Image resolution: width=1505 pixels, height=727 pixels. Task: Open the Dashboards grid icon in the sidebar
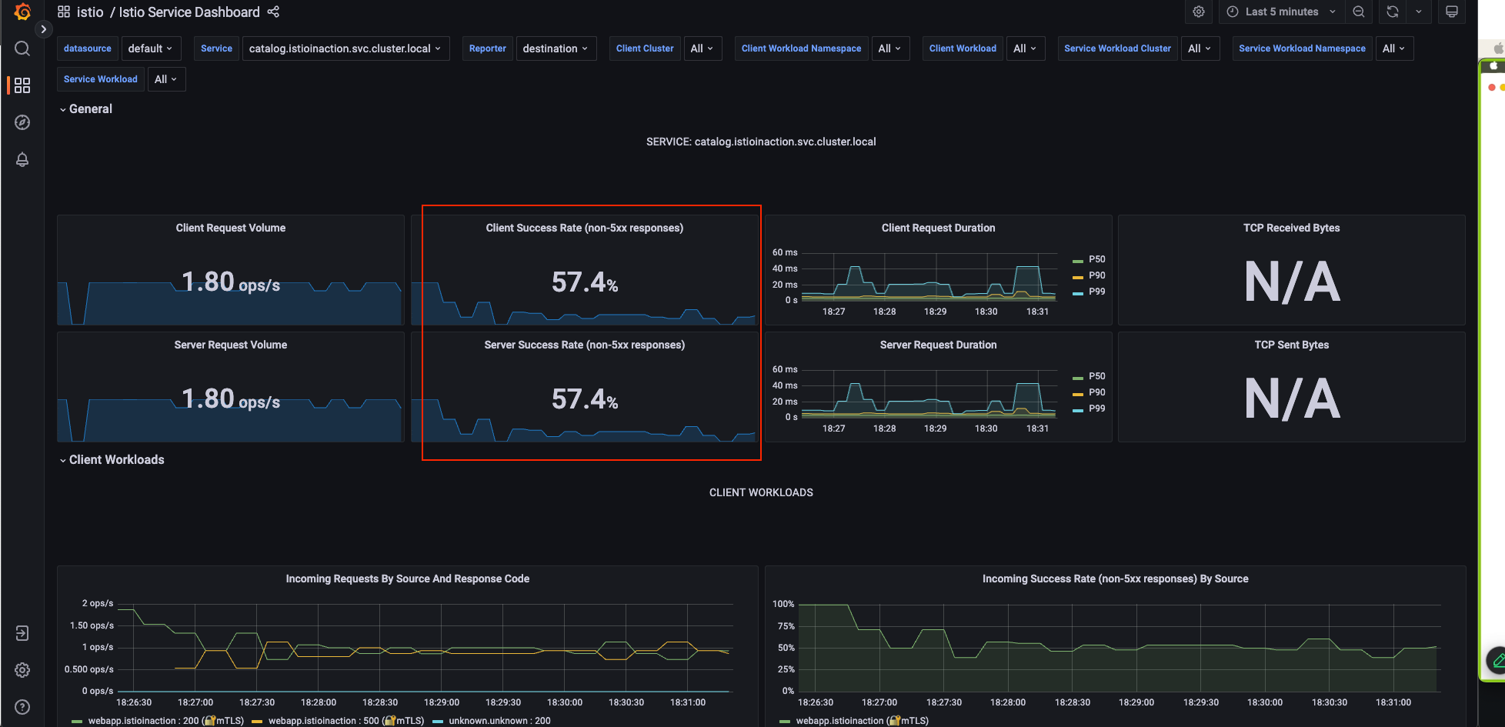coord(22,85)
